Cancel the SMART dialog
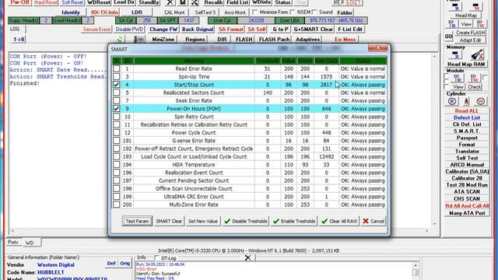 click(373, 221)
